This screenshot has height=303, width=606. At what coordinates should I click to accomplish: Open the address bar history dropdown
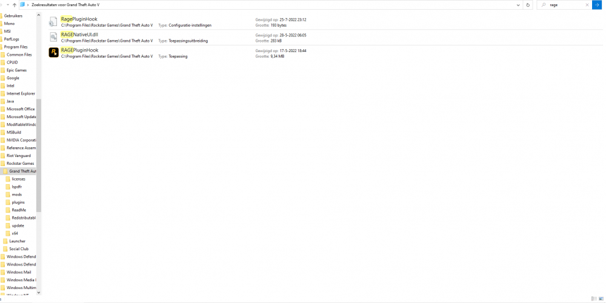518,5
